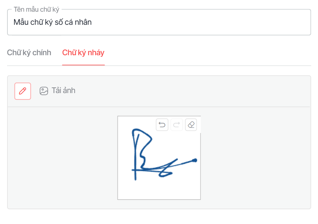This screenshot has width=318, height=224.
Task: Switch to the Chữ ký chính tab
Action: click(29, 53)
